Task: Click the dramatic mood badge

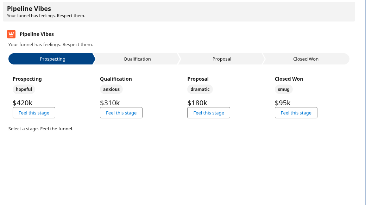Action: pyautogui.click(x=200, y=89)
